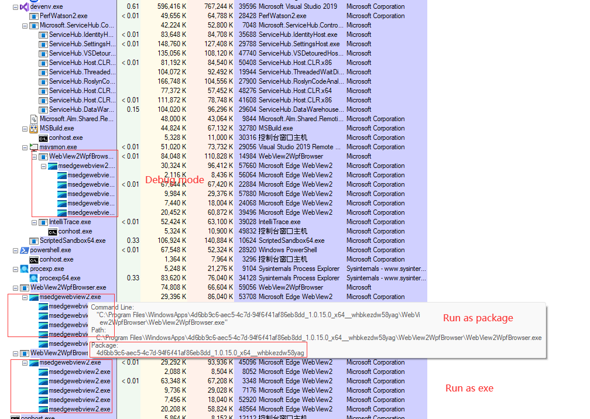Click the IntelliTrace.exe icon
Screen dimensions: 590x419
(42, 222)
